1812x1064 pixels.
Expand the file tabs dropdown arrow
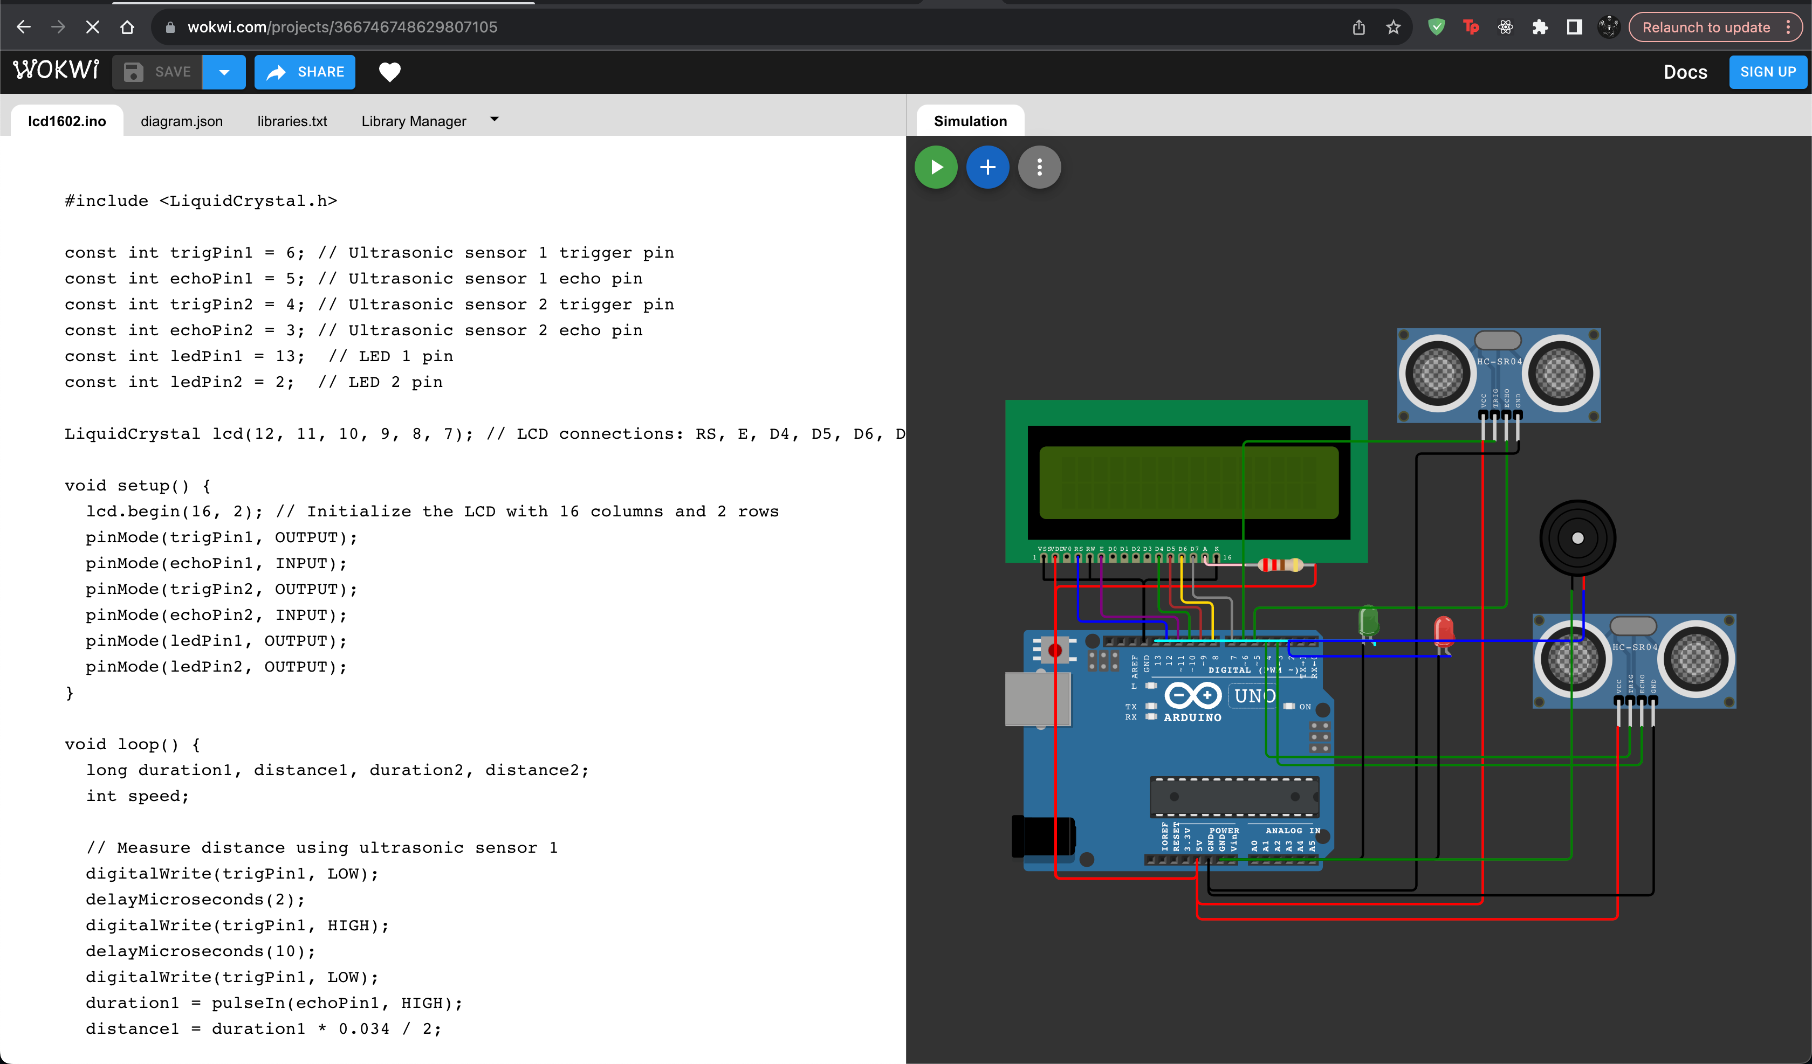(494, 119)
